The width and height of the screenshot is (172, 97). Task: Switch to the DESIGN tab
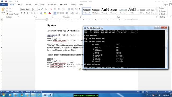point(29,5)
